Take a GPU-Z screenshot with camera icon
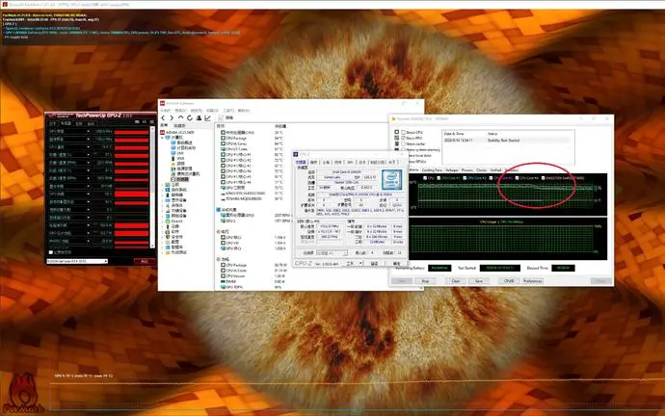665x416 pixels. tap(137, 122)
